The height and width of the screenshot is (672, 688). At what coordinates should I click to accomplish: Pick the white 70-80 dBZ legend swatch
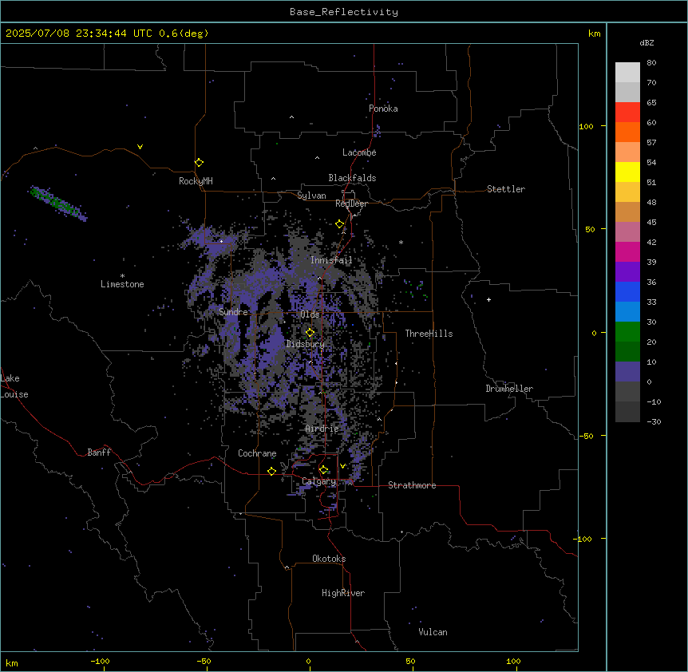(x=627, y=72)
